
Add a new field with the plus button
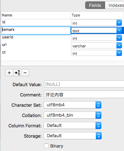pyautogui.click(x=9, y=73)
